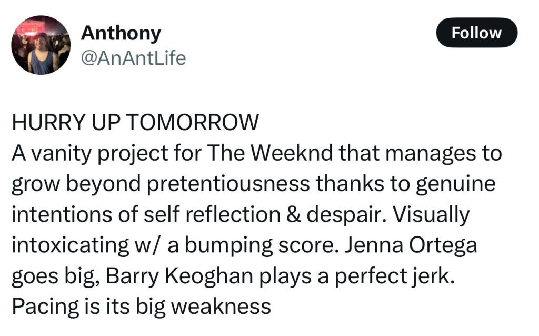The image size is (539, 336).
Task: Click the phrase goes big
Action: (x=56, y=276)
